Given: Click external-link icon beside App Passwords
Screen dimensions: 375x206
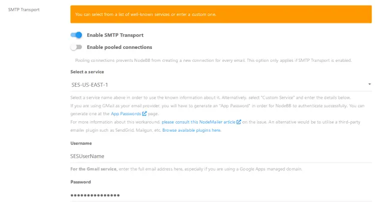Looking at the screenshot, I should (x=144, y=114).
